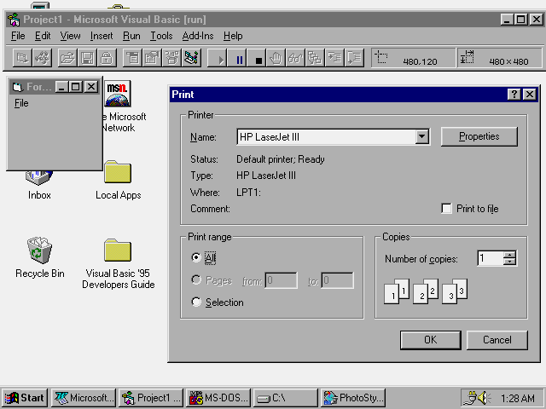The width and height of the screenshot is (546, 409).
Task: Click the Break (pause) toolbar button
Action: (240, 59)
